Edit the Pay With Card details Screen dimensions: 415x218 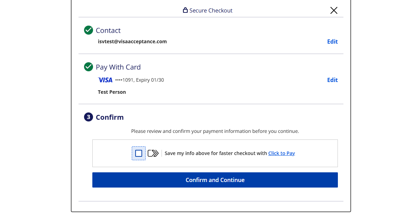point(332,80)
